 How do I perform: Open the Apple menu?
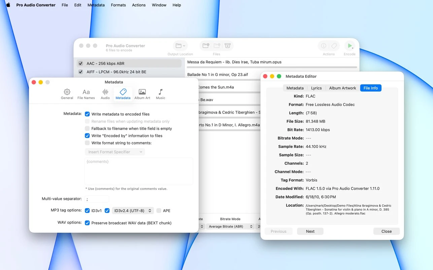(x=8, y=5)
